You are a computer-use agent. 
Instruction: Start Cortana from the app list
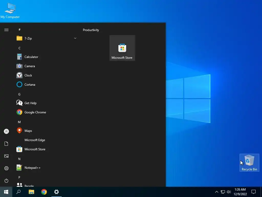[x=47, y=85]
